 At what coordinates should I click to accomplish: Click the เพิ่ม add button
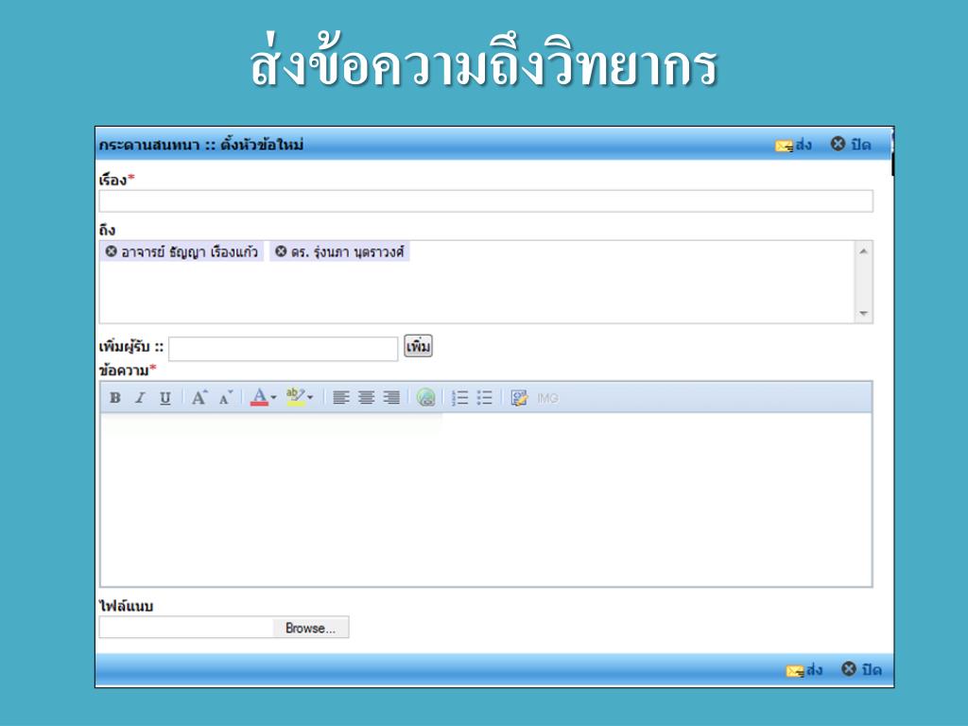pos(418,346)
